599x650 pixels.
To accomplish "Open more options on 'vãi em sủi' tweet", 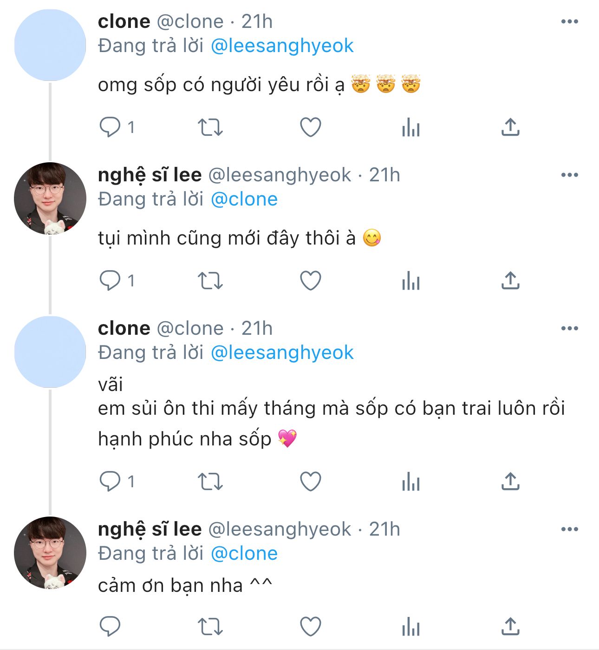I will point(569,328).
